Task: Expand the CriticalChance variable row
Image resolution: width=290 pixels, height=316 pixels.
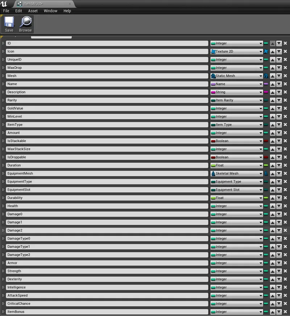Action: tap(3, 304)
